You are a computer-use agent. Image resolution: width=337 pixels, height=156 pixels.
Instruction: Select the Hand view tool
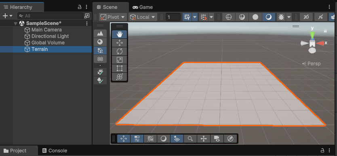pyautogui.click(x=120, y=34)
